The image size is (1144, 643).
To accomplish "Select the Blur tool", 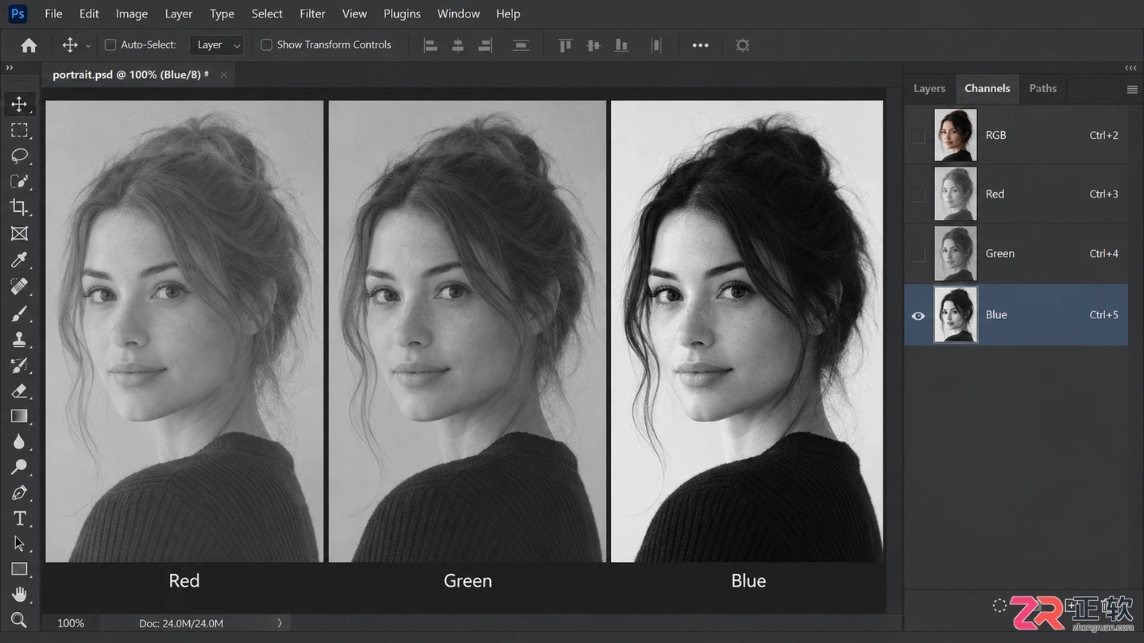I will [19, 441].
